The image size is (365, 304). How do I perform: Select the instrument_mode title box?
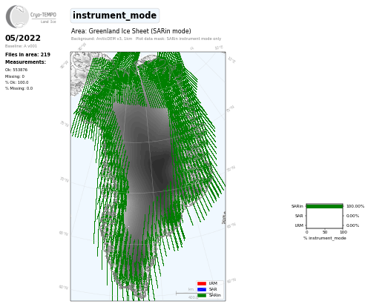(x=115, y=16)
